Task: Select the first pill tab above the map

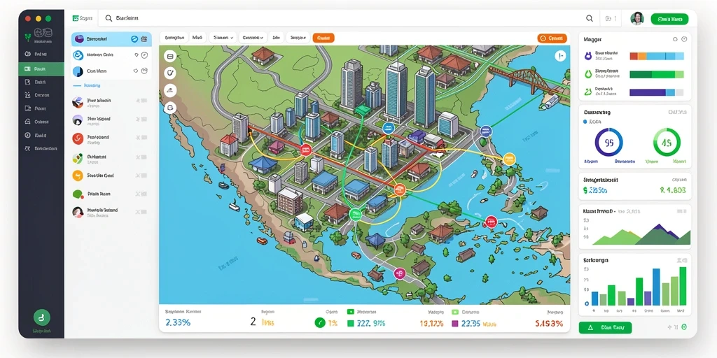Action: pyautogui.click(x=174, y=38)
